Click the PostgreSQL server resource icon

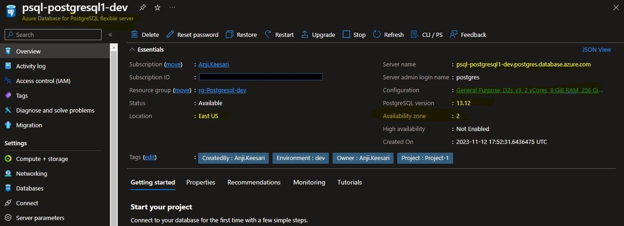click(11, 12)
